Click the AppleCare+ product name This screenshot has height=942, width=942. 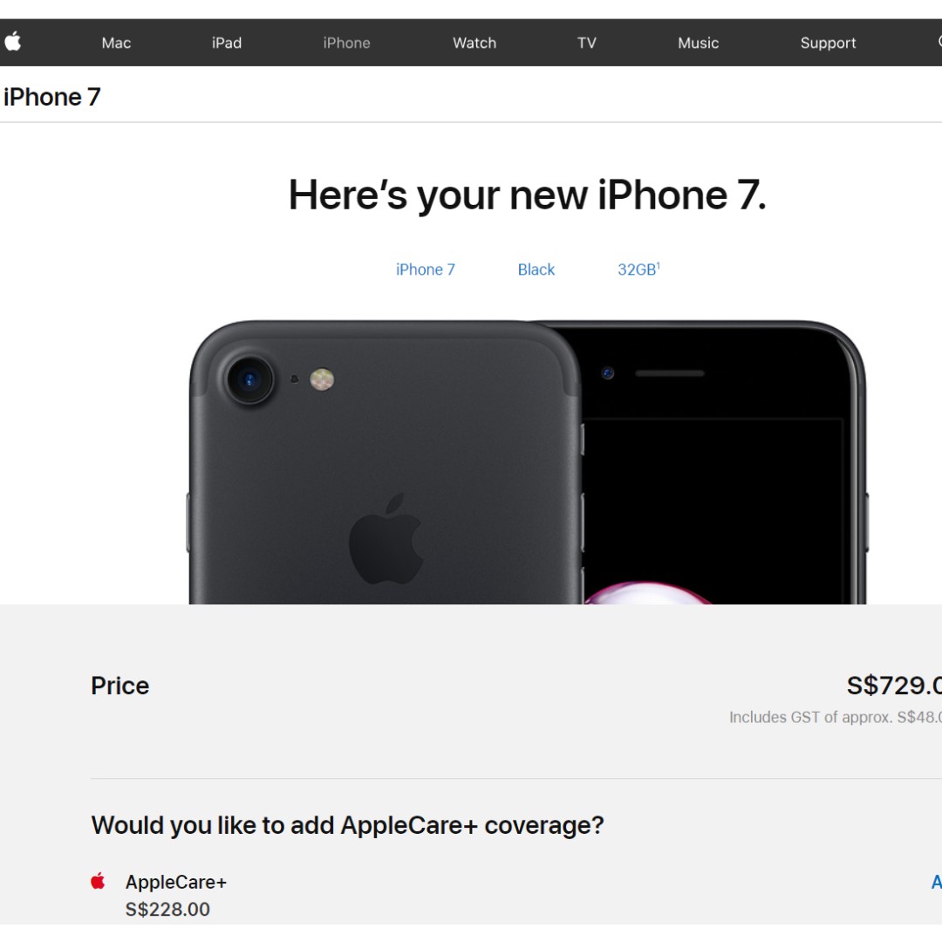point(176,882)
